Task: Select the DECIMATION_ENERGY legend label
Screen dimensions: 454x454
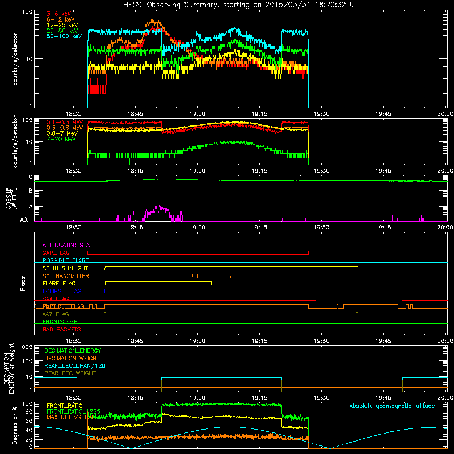Action: (x=73, y=351)
